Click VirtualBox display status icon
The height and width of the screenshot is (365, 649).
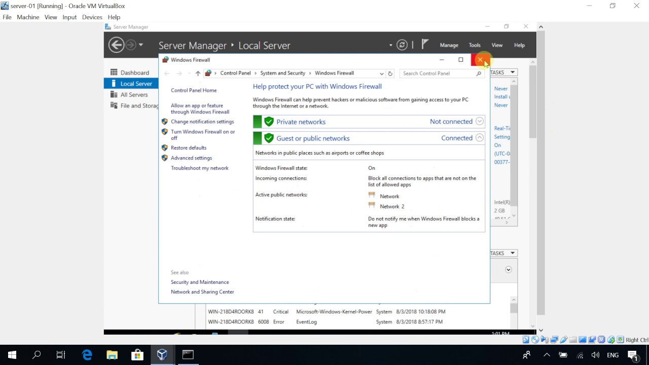point(583,340)
